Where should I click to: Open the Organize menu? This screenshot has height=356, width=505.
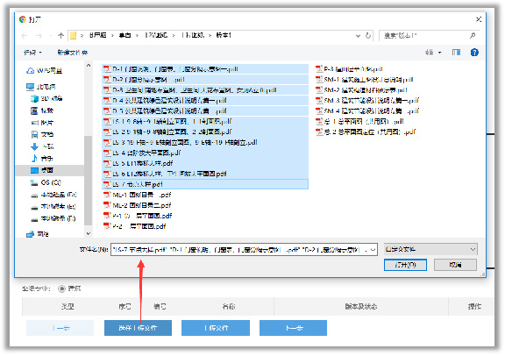(x=32, y=53)
